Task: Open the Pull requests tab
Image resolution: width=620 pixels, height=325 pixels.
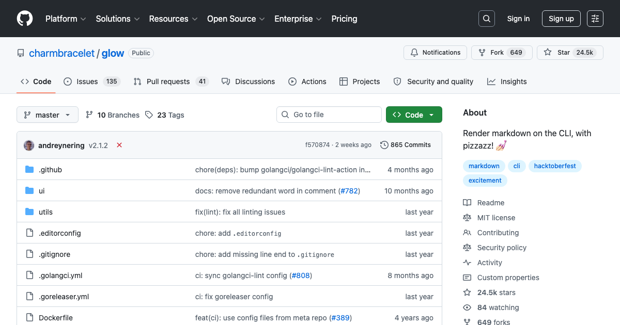Action: pyautogui.click(x=171, y=82)
